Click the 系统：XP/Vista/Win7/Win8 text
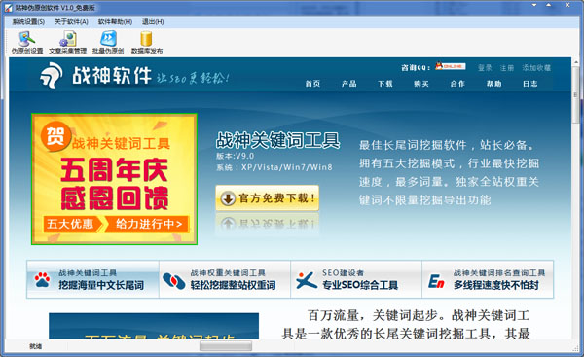The width and height of the screenshot is (584, 357). pos(274,167)
